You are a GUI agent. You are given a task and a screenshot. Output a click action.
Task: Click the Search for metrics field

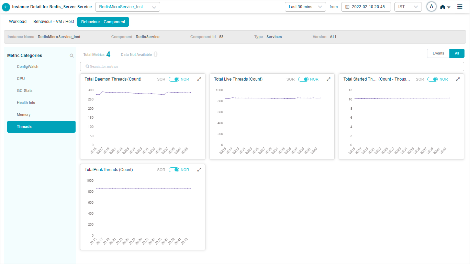271,66
